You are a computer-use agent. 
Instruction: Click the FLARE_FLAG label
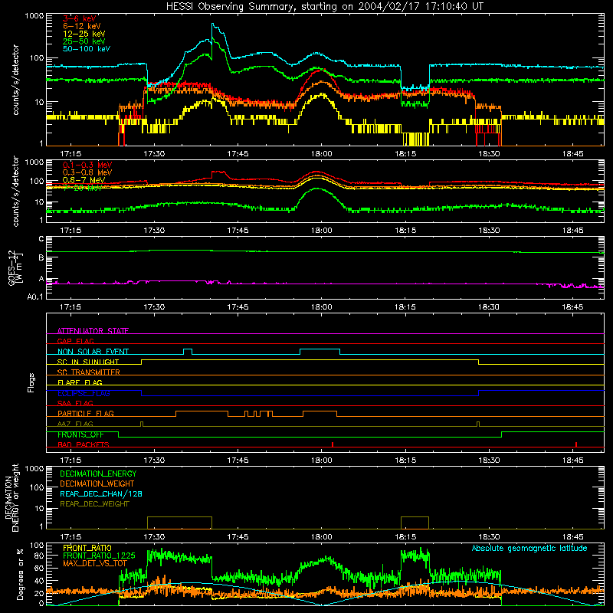[80, 382]
